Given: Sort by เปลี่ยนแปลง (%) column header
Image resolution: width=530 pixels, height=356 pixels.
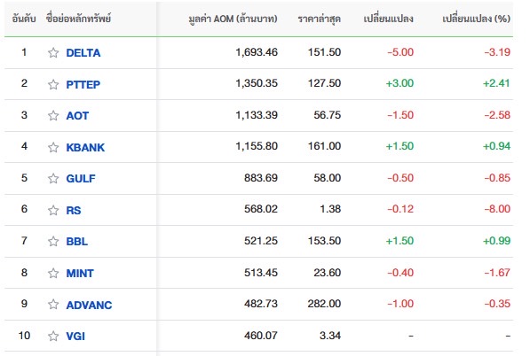Looking at the screenshot, I should [476, 19].
